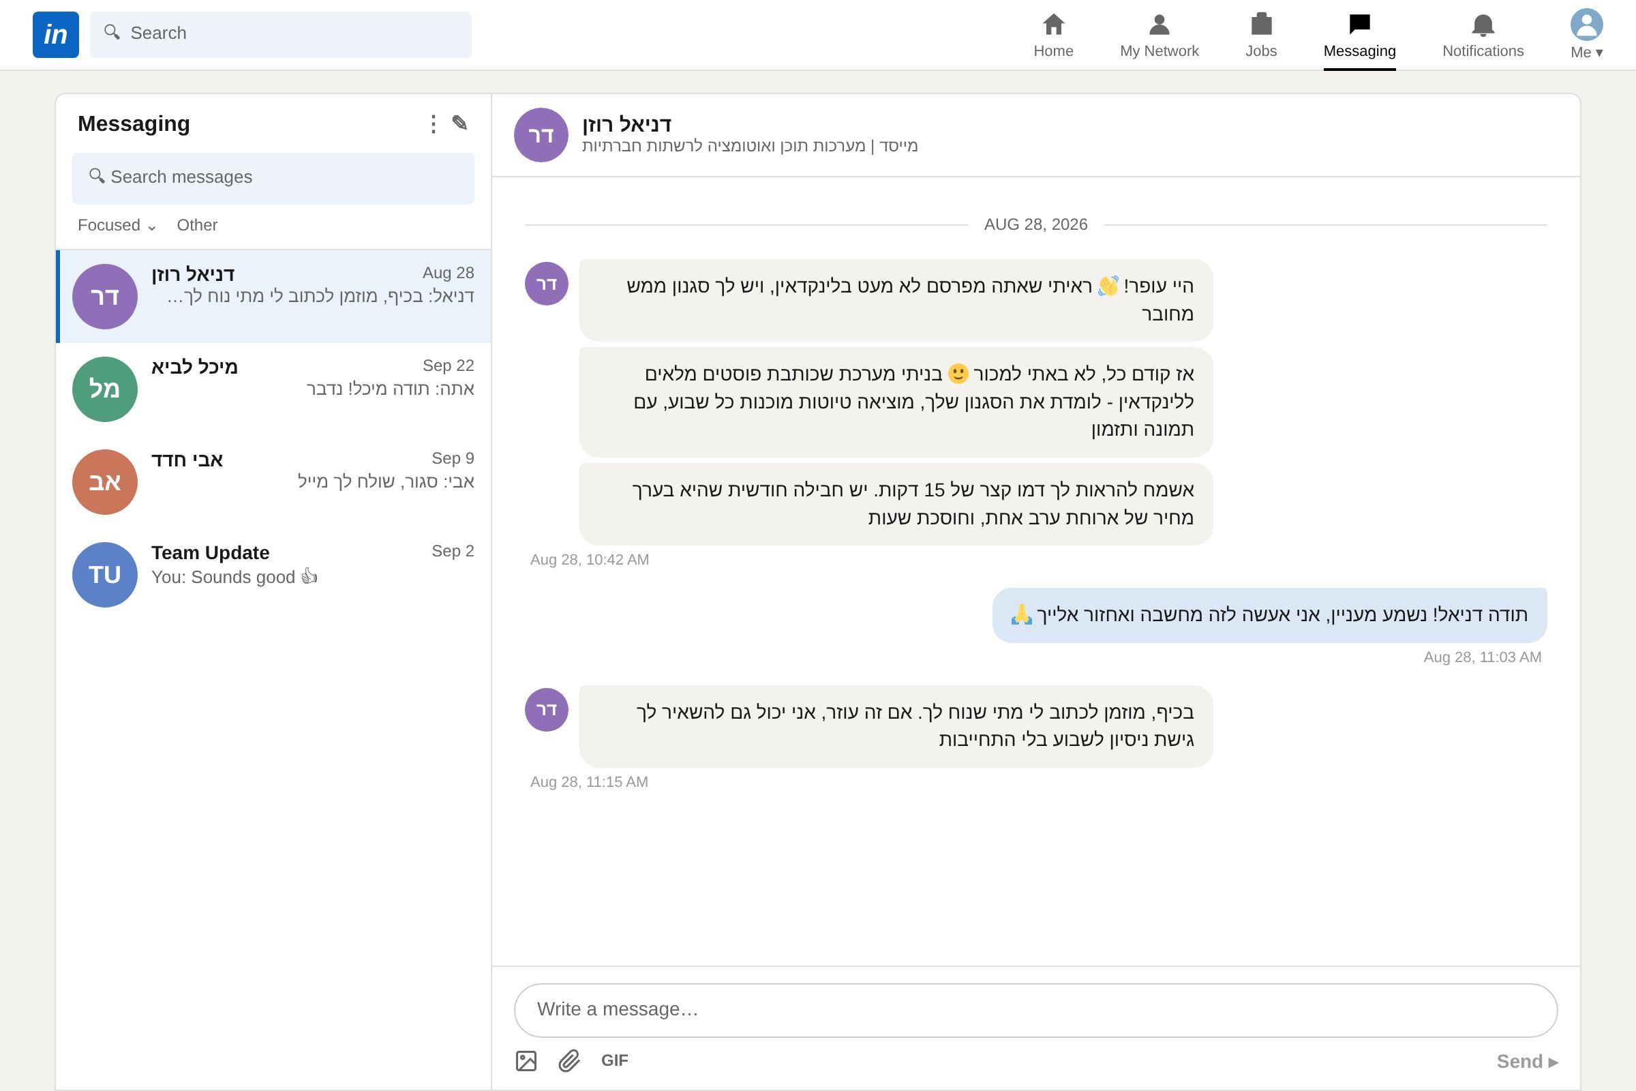Click the אב orange avatar

tap(105, 481)
